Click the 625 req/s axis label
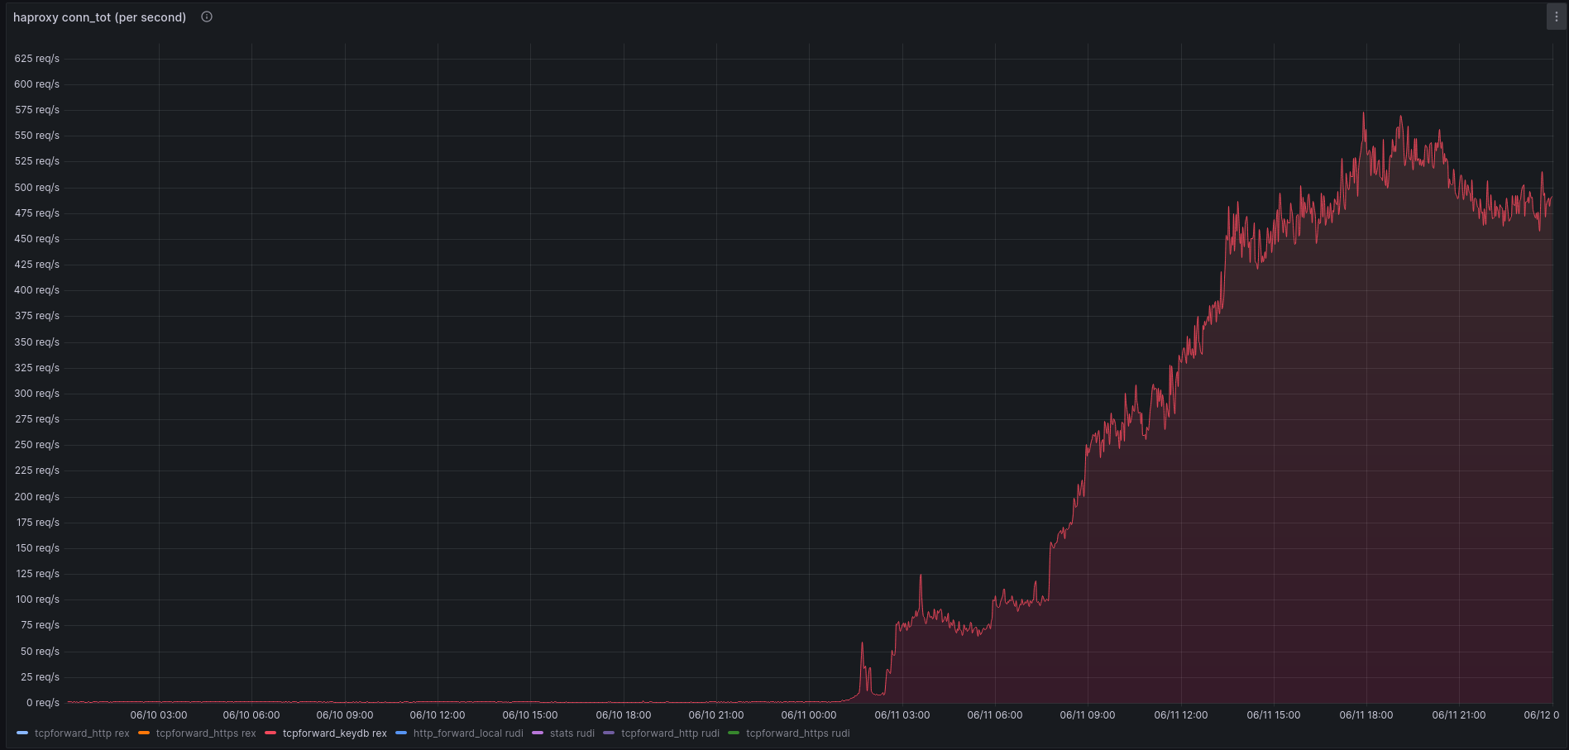 (37, 59)
